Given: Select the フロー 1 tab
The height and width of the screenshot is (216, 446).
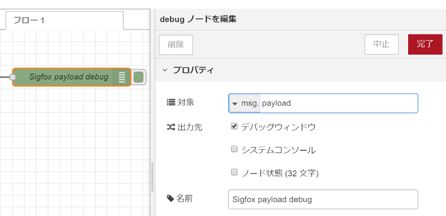Looking at the screenshot, I should coord(65,21).
